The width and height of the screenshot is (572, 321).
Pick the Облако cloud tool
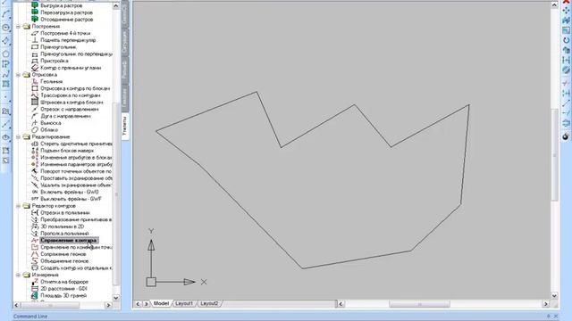[49, 130]
